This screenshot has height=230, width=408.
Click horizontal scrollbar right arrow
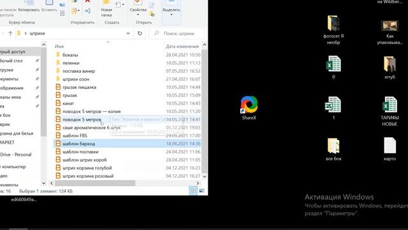click(198, 183)
